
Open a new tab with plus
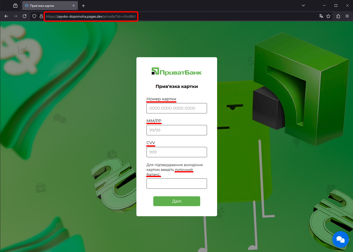click(83, 6)
